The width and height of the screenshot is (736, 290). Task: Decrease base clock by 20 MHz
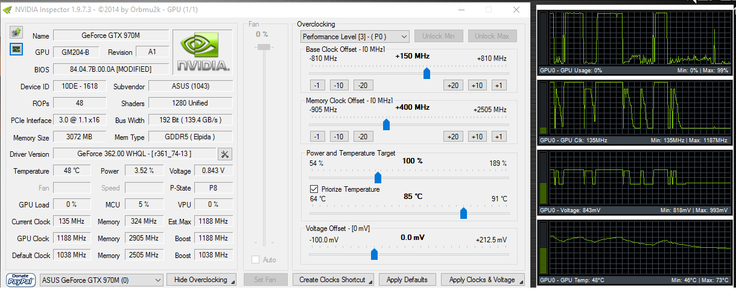point(362,86)
